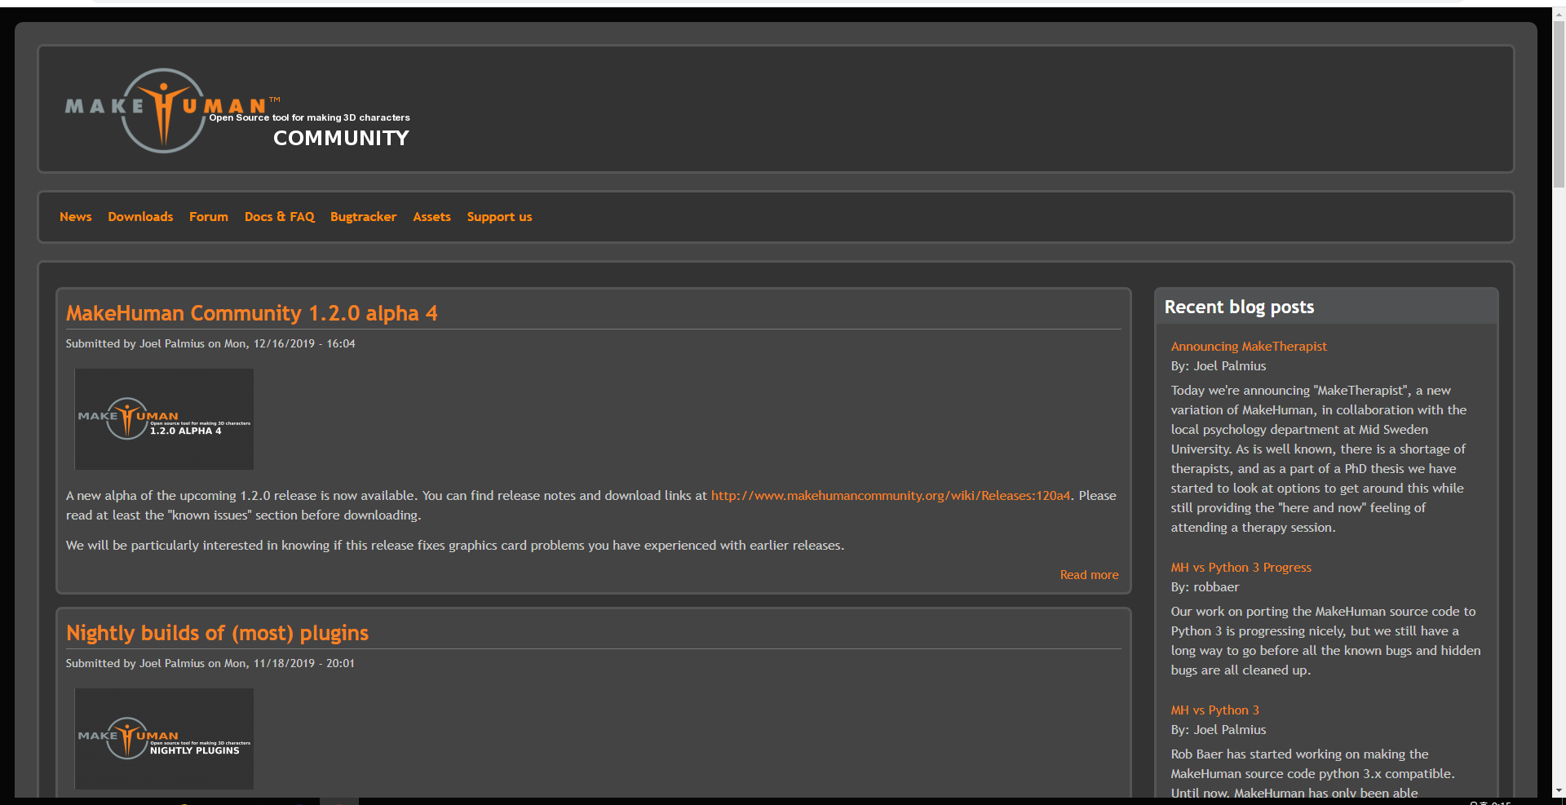Go to the Downloads page
The height and width of the screenshot is (805, 1566).
[x=140, y=217]
